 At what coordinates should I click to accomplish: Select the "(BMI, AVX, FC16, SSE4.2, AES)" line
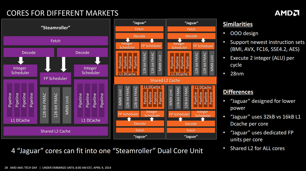pos(265,49)
